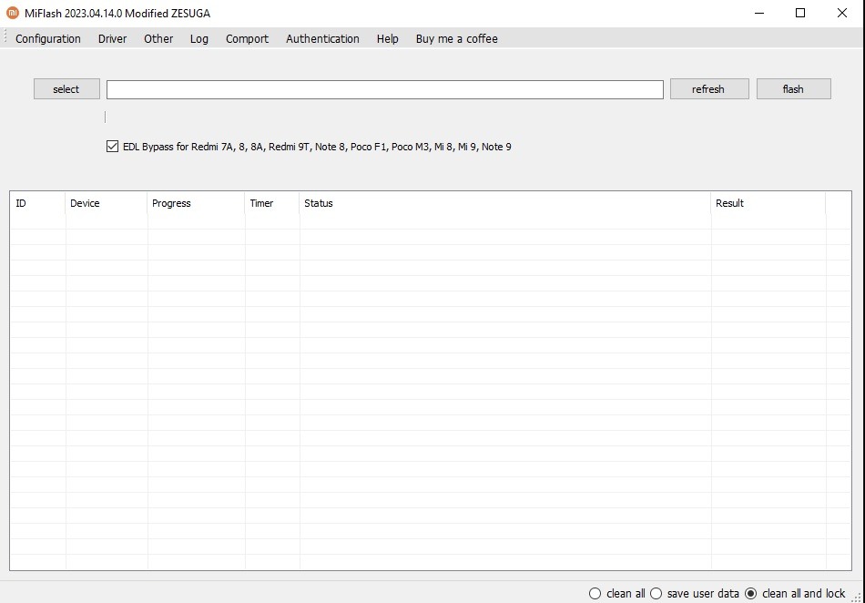Click the refresh button
Viewport: 865px width, 603px height.
coord(709,89)
